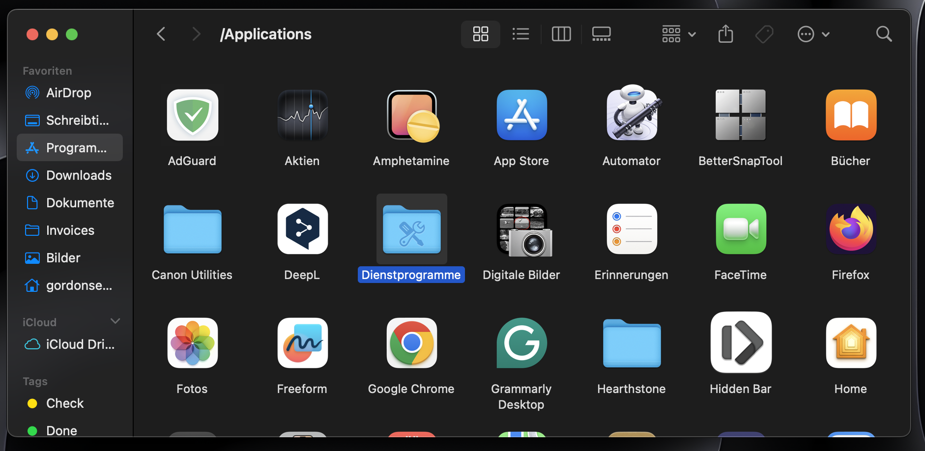The image size is (925, 451).
Task: Launch BetterSnapTool
Action: click(740, 115)
